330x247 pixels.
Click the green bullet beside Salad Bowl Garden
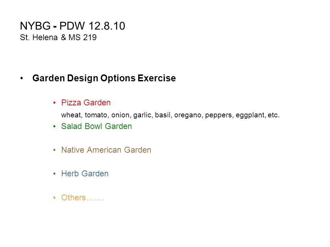pos(55,127)
